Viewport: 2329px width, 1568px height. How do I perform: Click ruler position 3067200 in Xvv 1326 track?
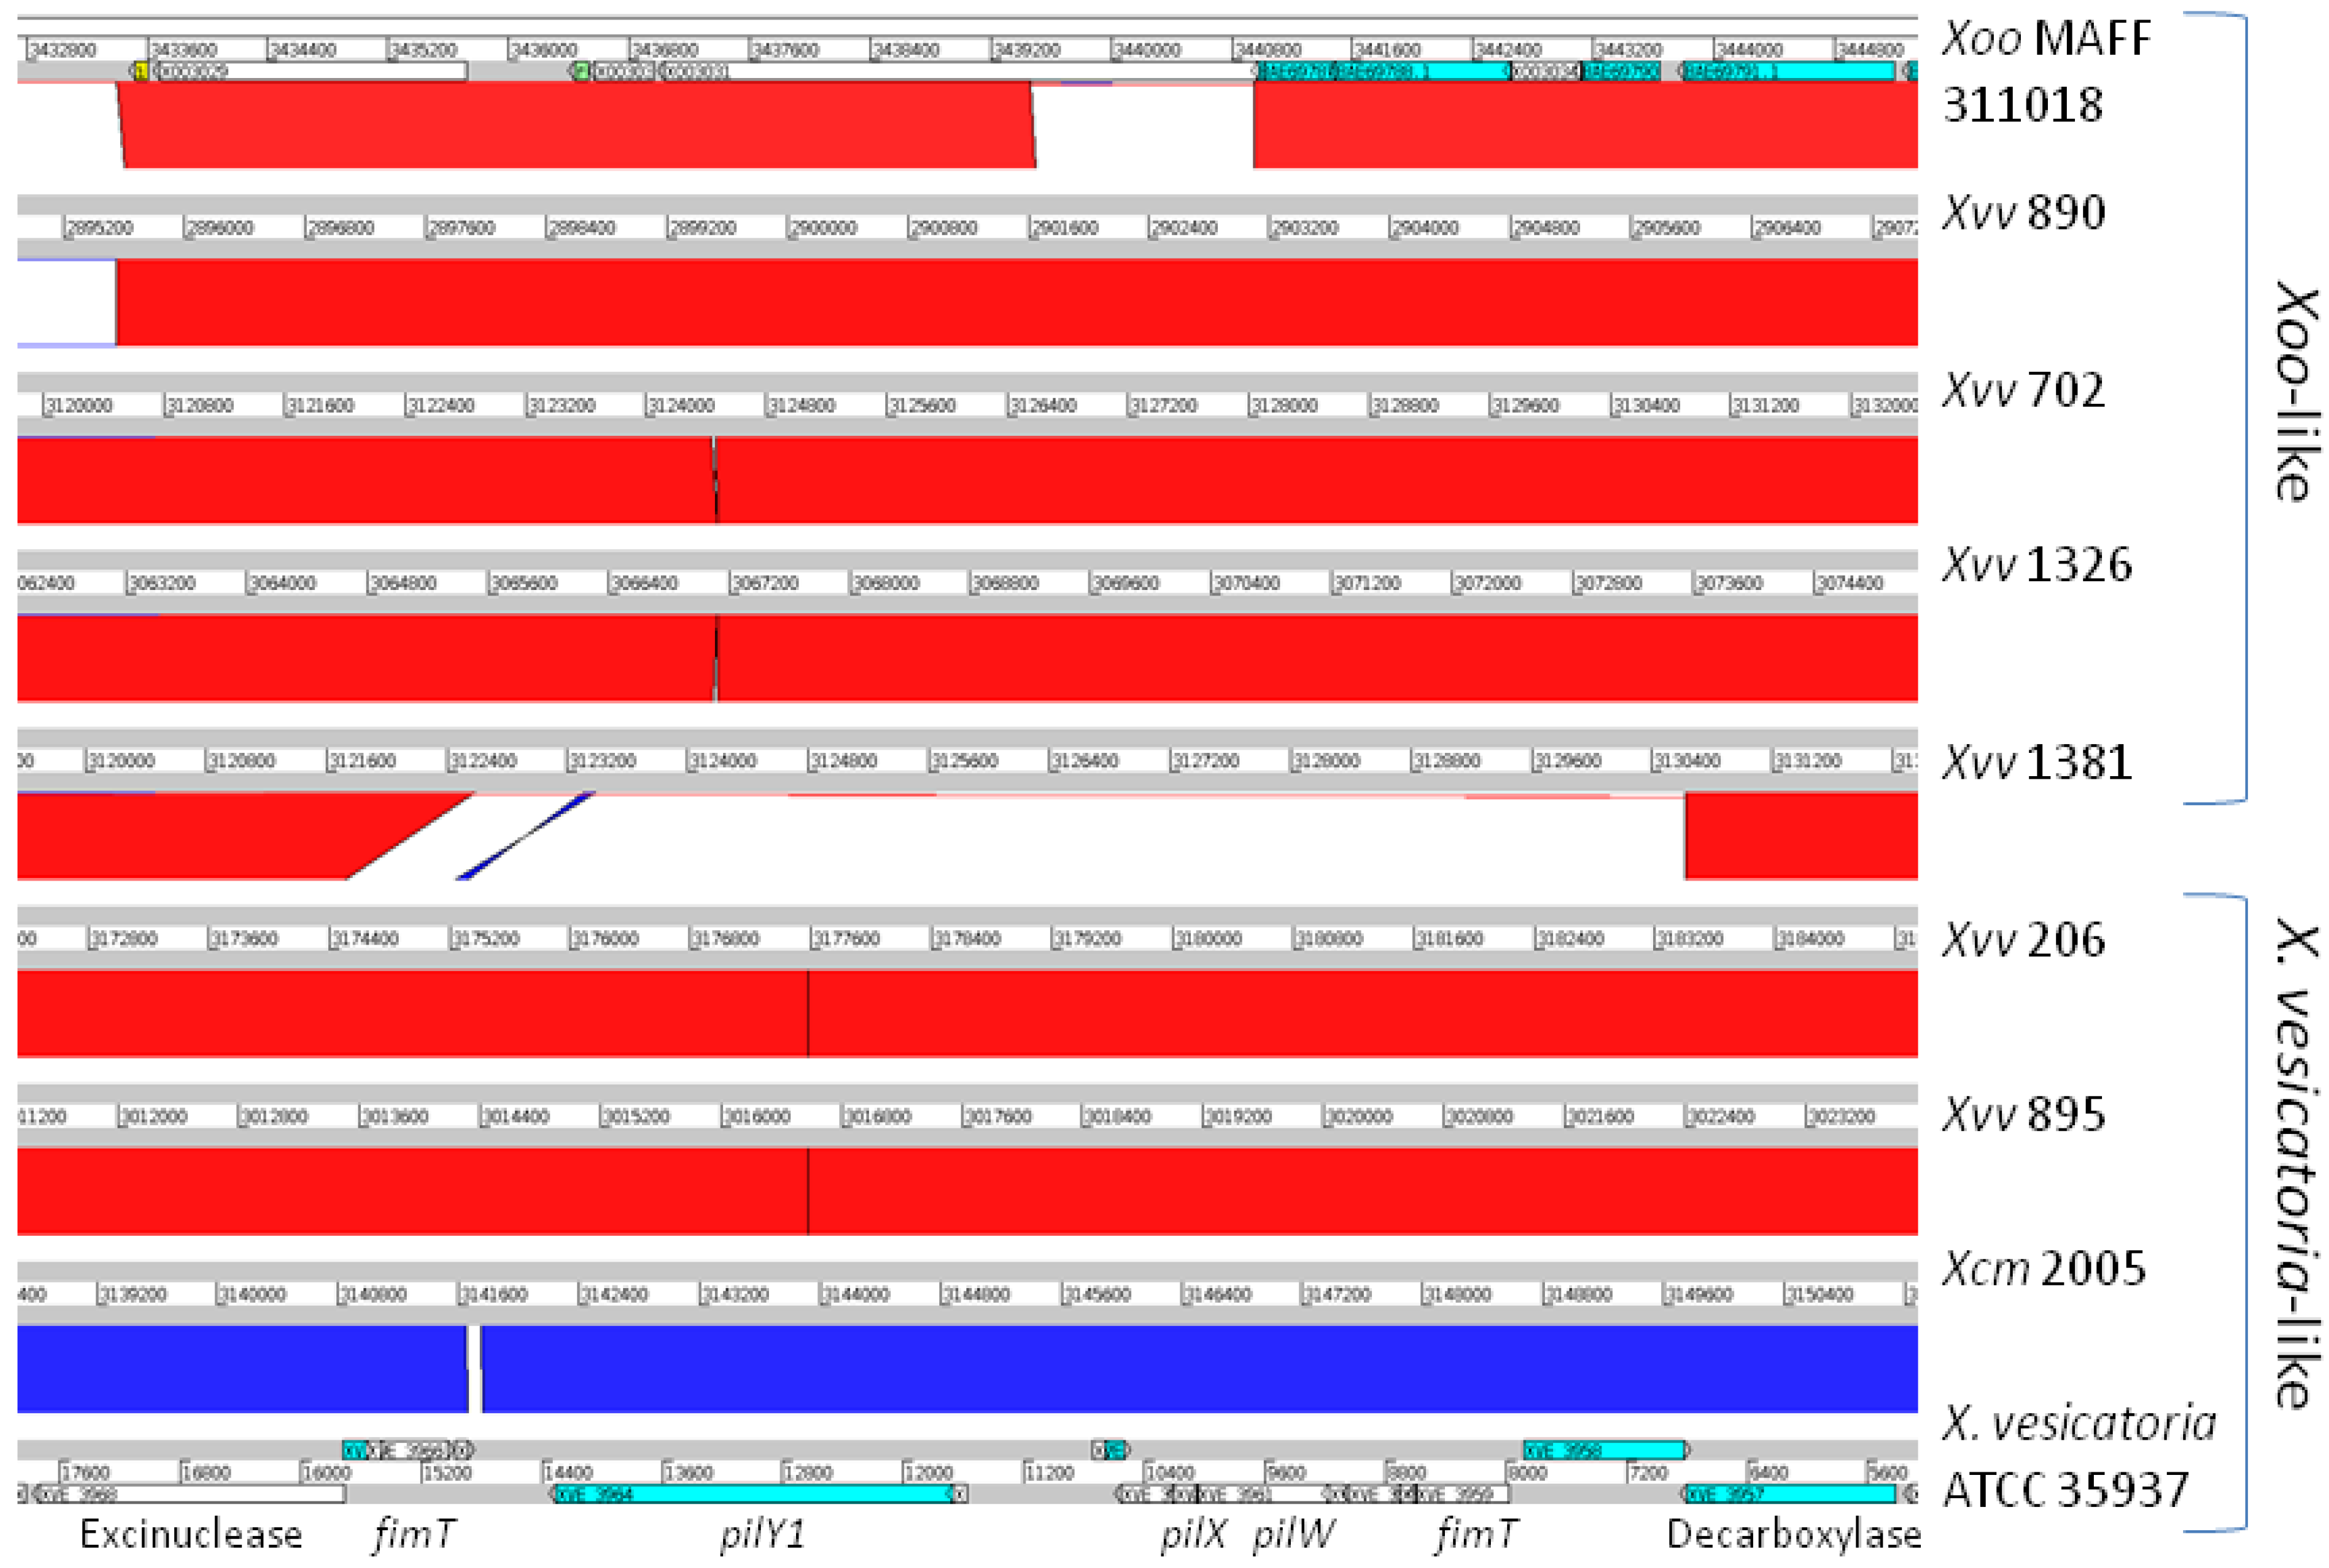pos(765,583)
